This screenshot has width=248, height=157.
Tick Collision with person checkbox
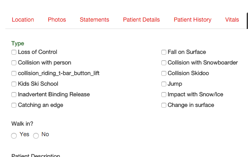coord(14,63)
